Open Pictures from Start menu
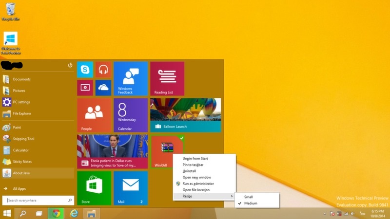 [x=38, y=91]
